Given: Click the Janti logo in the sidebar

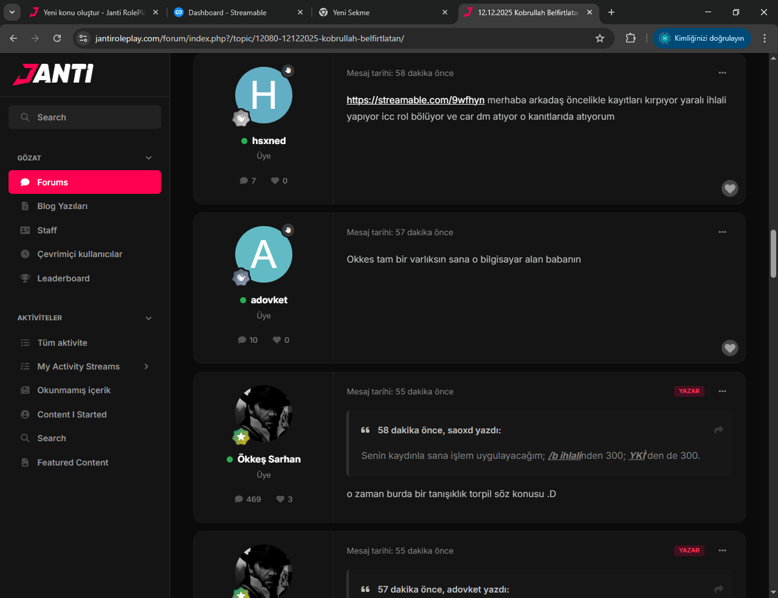Looking at the screenshot, I should click(53, 74).
